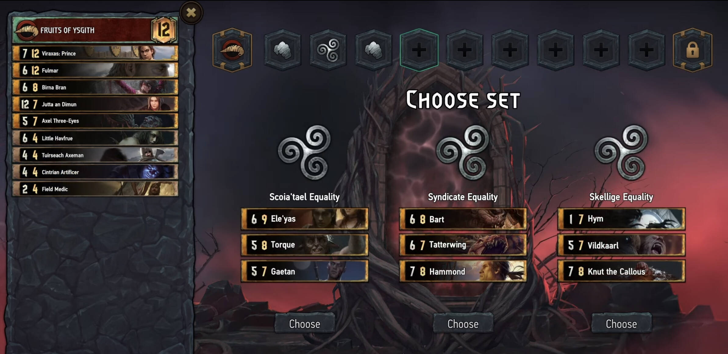The image size is (728, 354).
Task: Click the Skellige Equality triskelion emblem
Action: pos(621,152)
